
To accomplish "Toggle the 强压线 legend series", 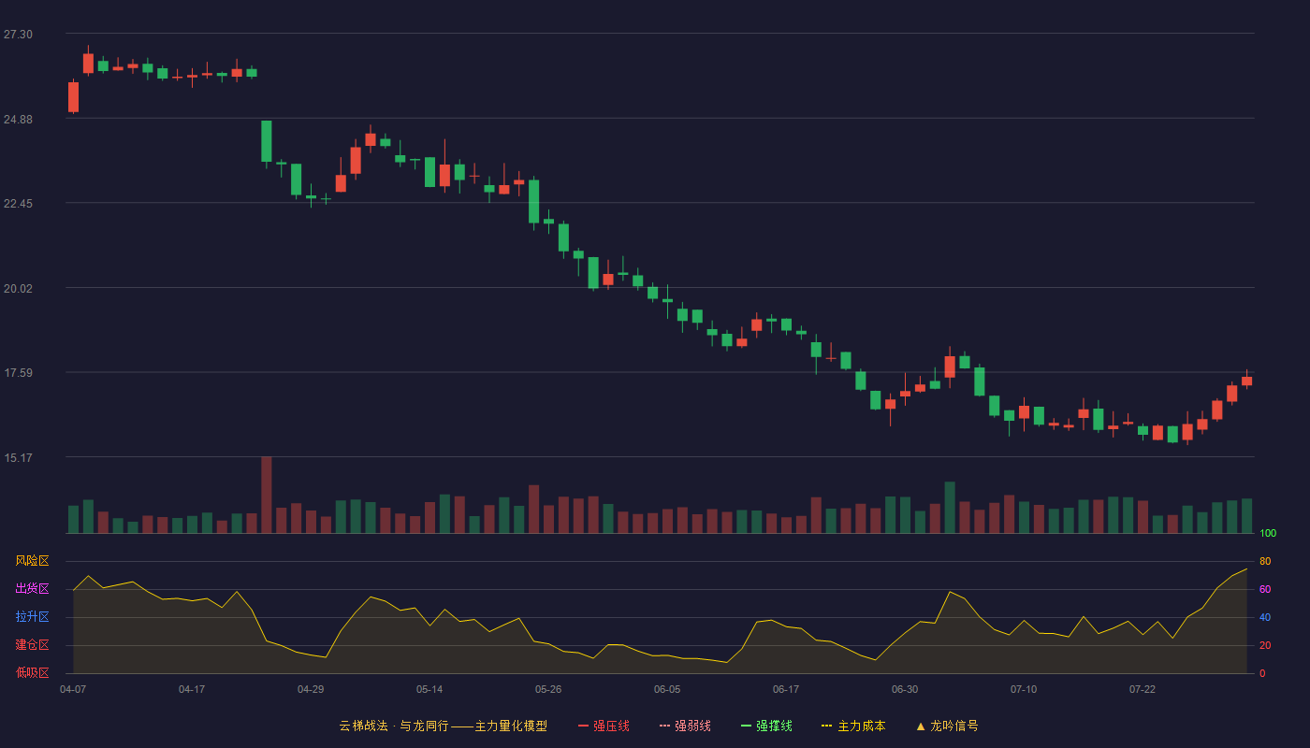I will pyautogui.click(x=604, y=726).
